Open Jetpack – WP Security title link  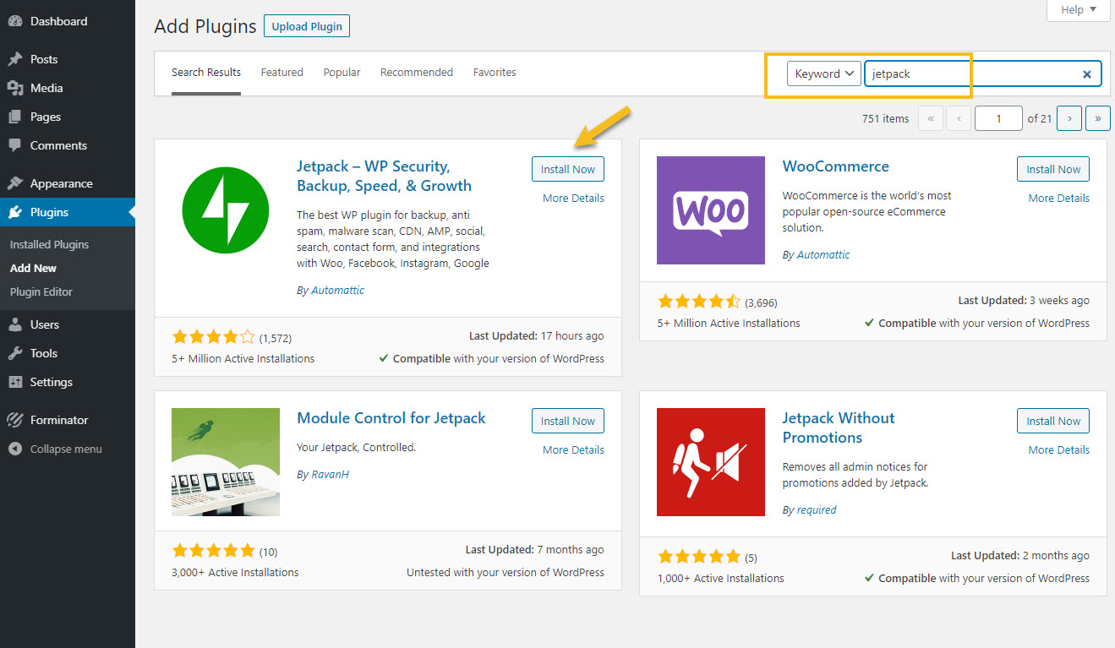point(384,176)
